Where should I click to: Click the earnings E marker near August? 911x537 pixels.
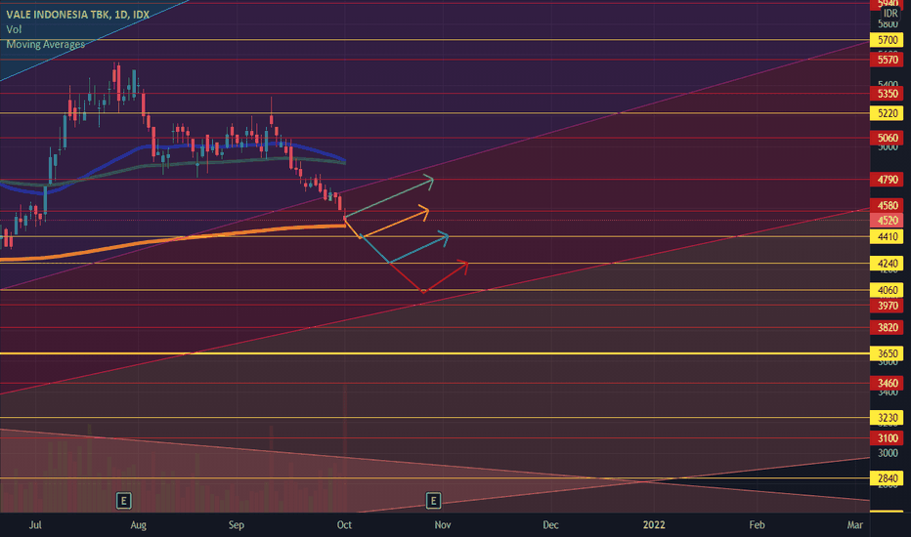click(123, 501)
